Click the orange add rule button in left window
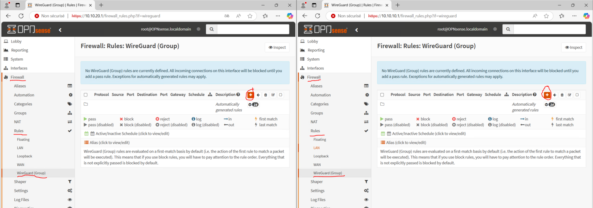This screenshot has width=593, height=208. (x=251, y=95)
